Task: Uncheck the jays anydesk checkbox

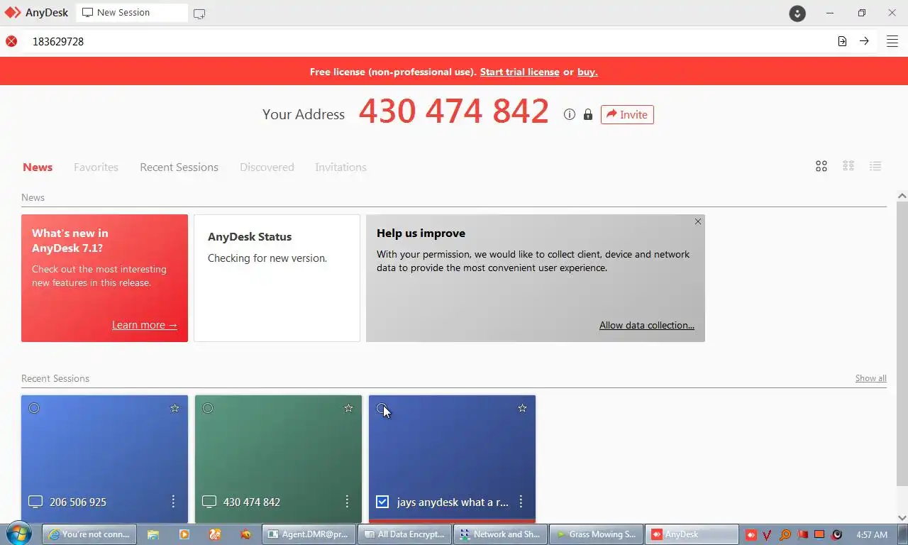Action: coord(382,502)
